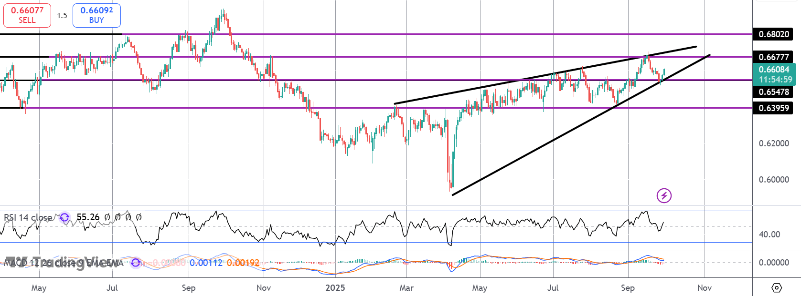This screenshot has width=801, height=296.
Task: Select the RSI 14 close indicator label
Action: click(x=28, y=217)
